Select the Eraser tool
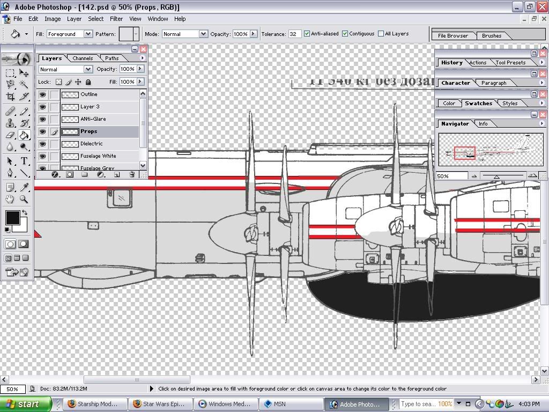 [10, 135]
